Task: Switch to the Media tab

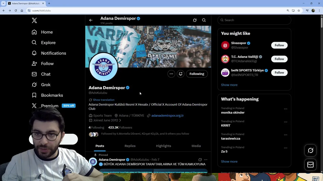Action: tap(196, 146)
